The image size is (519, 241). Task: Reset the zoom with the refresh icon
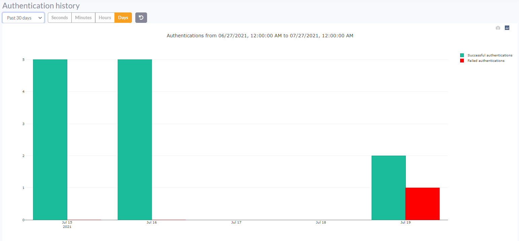[141, 17]
